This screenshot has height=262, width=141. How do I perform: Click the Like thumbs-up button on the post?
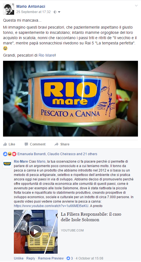pyautogui.click(x=9, y=144)
